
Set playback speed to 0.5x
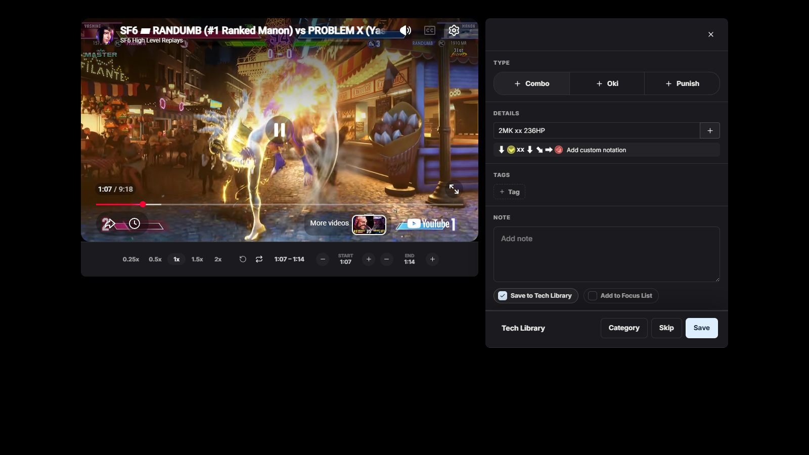point(155,259)
